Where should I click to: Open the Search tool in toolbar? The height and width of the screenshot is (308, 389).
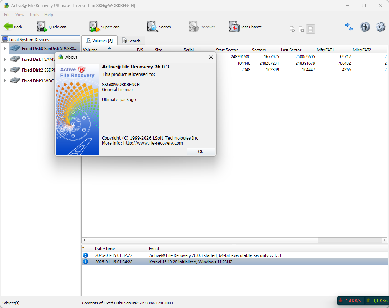click(x=159, y=27)
